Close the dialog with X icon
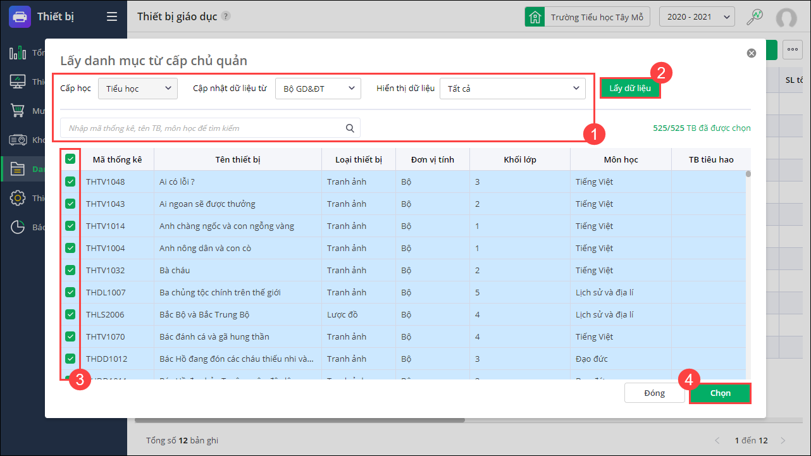The image size is (811, 456). 752,53
